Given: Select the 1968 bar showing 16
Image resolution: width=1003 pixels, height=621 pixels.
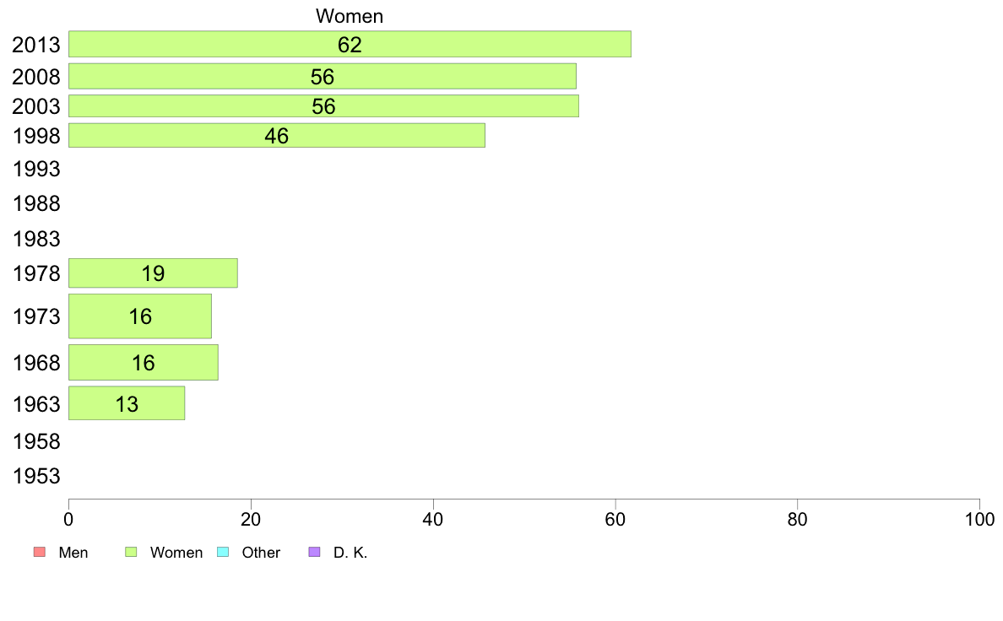Looking at the screenshot, I should (144, 363).
